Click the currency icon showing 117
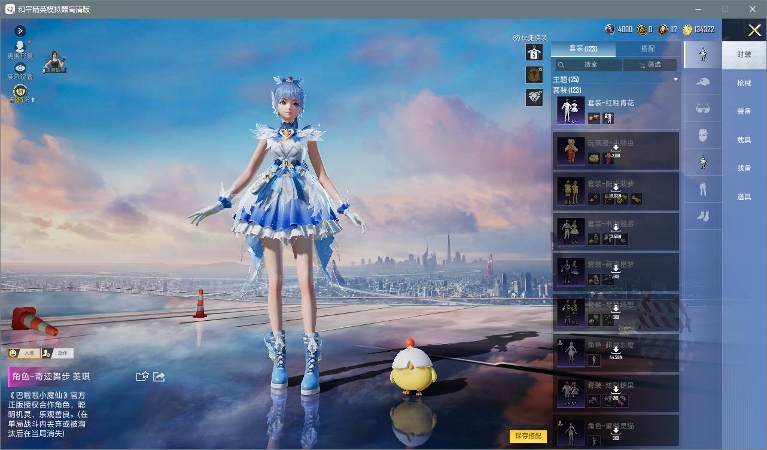This screenshot has width=767, height=450. tap(663, 29)
